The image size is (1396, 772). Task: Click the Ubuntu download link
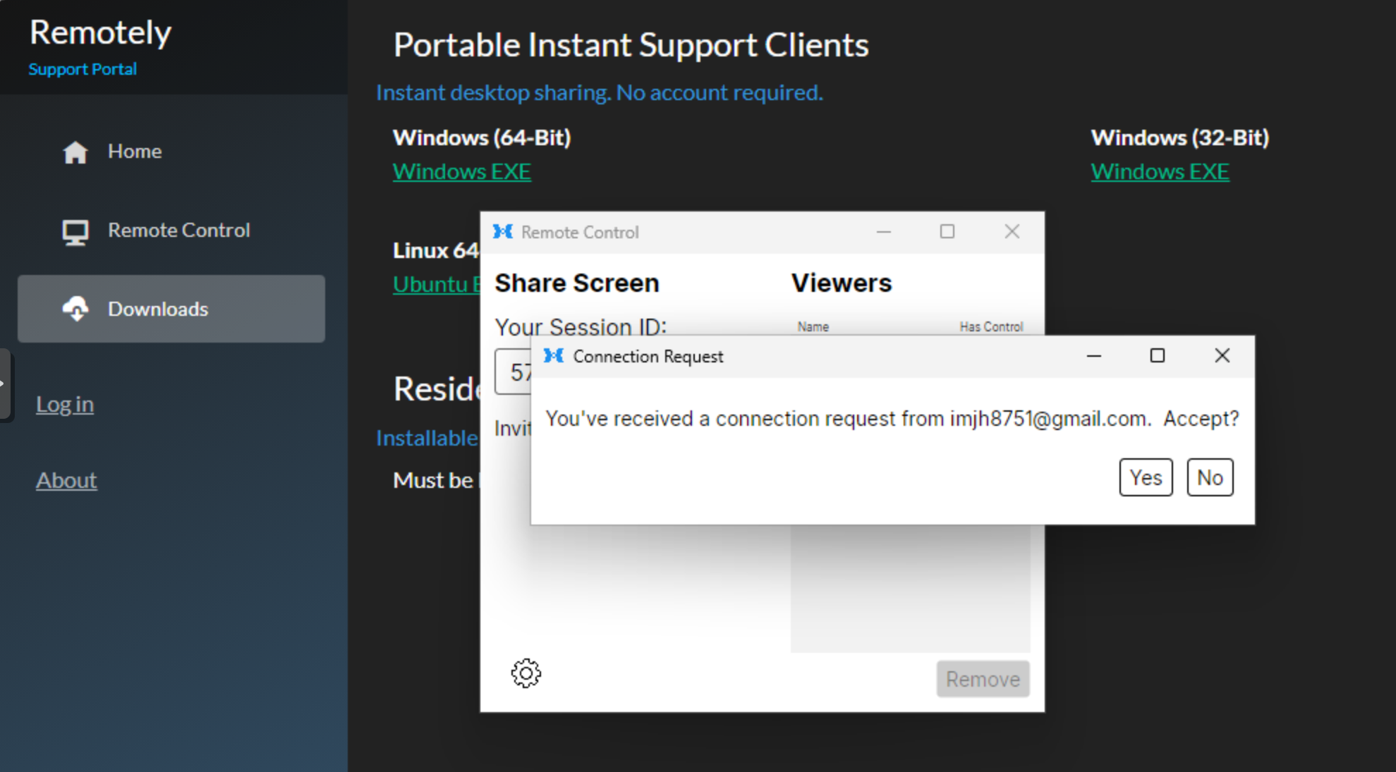437,284
